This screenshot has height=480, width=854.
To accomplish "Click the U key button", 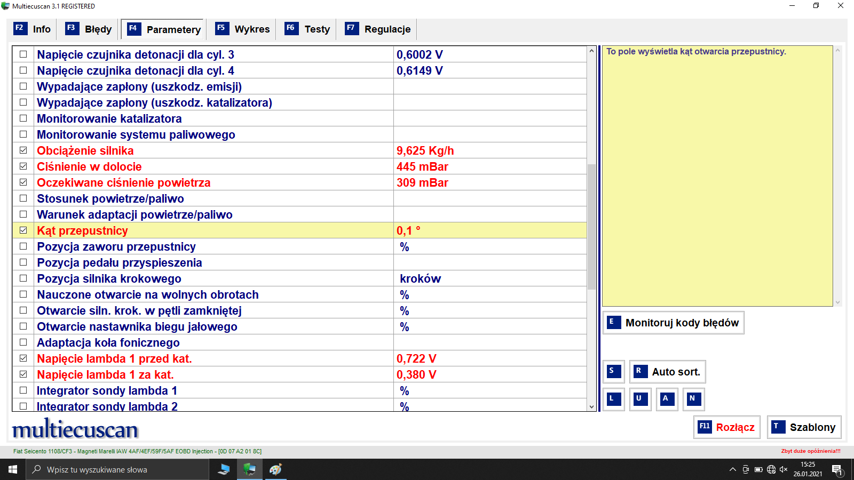I will [640, 399].
